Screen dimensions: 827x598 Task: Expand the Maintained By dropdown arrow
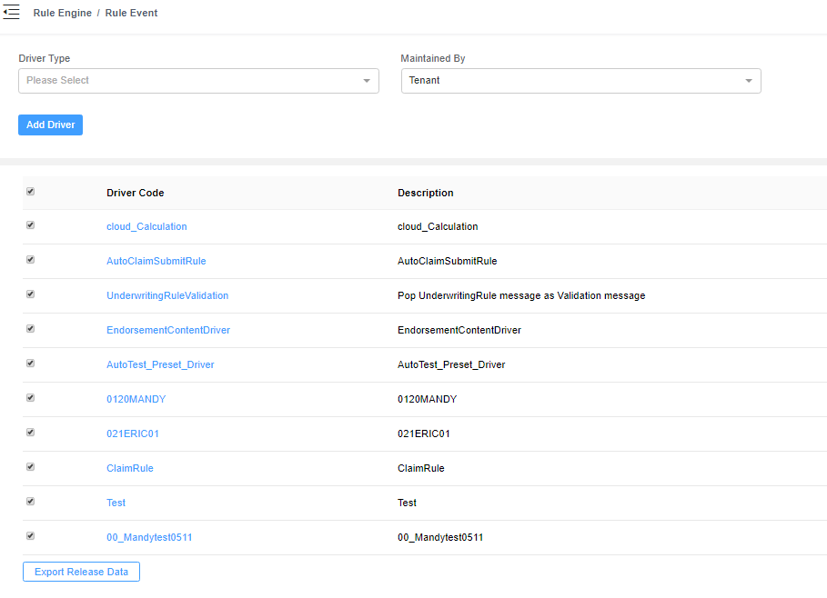click(749, 81)
